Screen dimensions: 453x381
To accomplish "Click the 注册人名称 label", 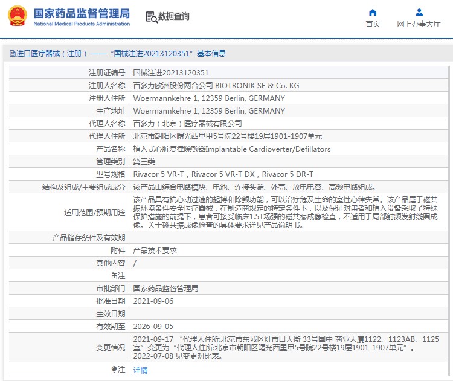I will click(107, 86).
